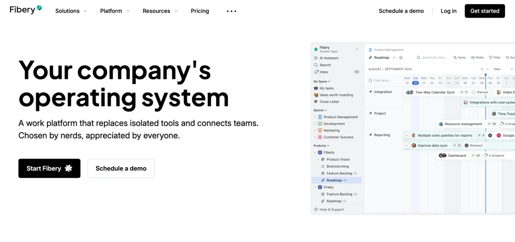This screenshot has height=242, width=515.
Task: Click the Search this View field
Action: (x=432, y=57)
